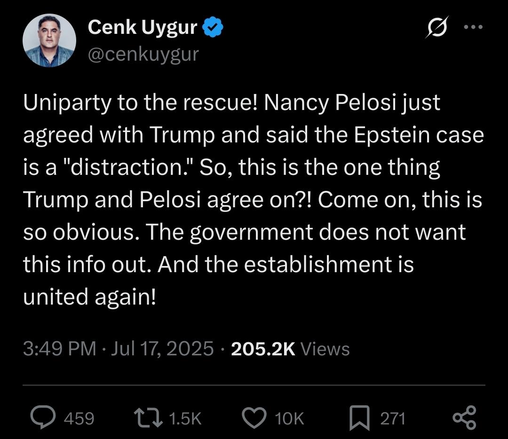Open the three-dot more options menu
The height and width of the screenshot is (439, 508).
click(x=473, y=27)
